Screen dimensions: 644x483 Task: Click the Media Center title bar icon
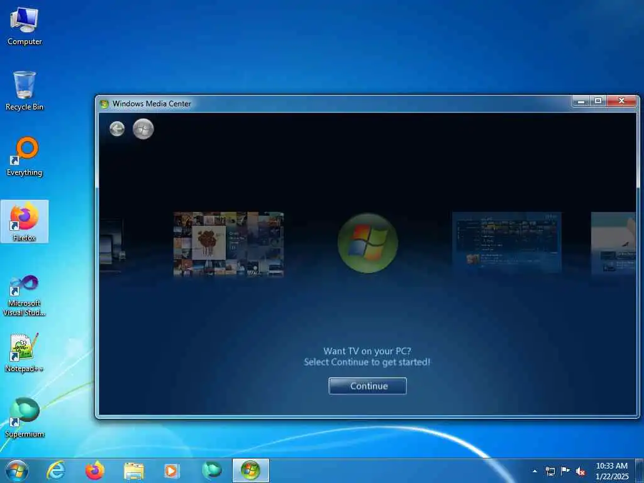[104, 104]
